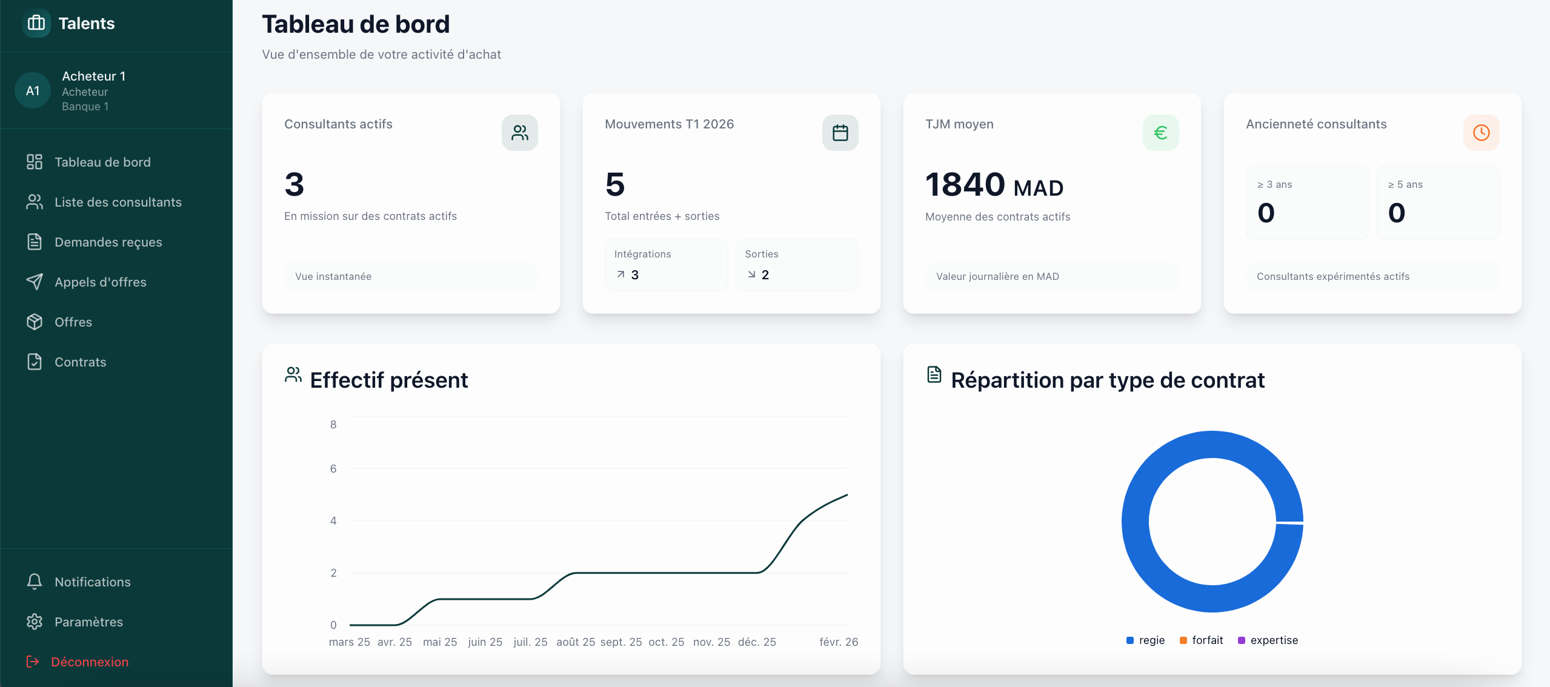The height and width of the screenshot is (687, 1550).
Task: Click the bell icon beside Notifications
Action: click(35, 582)
